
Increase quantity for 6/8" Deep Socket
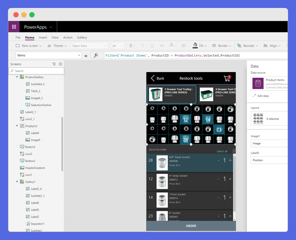230,160
